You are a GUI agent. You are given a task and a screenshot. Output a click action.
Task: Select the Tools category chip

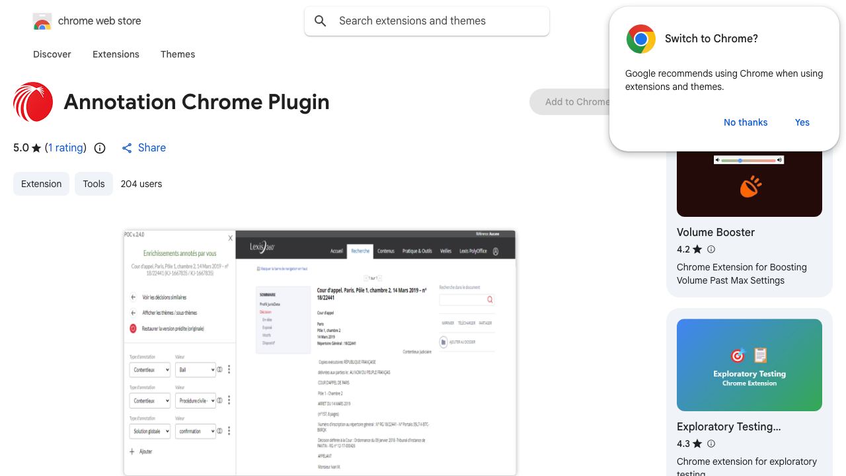(94, 184)
